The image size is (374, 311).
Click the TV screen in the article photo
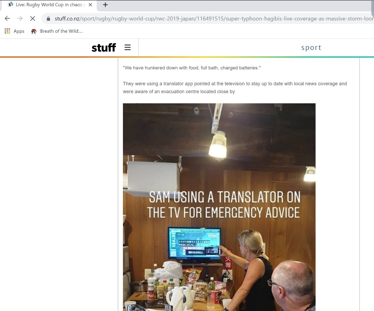click(194, 243)
